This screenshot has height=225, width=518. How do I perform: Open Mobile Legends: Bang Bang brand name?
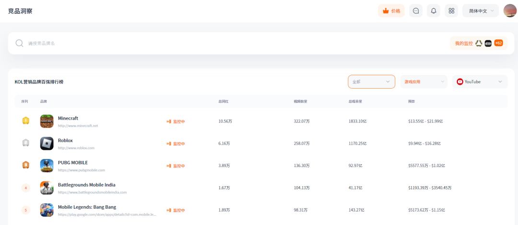87,207
